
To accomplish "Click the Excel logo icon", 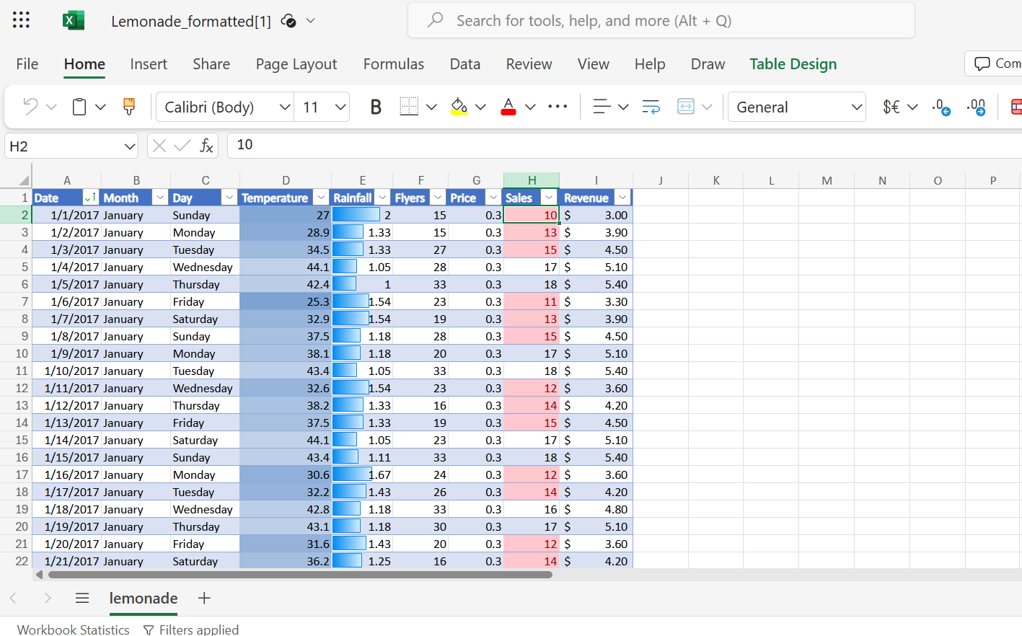I will click(x=73, y=20).
